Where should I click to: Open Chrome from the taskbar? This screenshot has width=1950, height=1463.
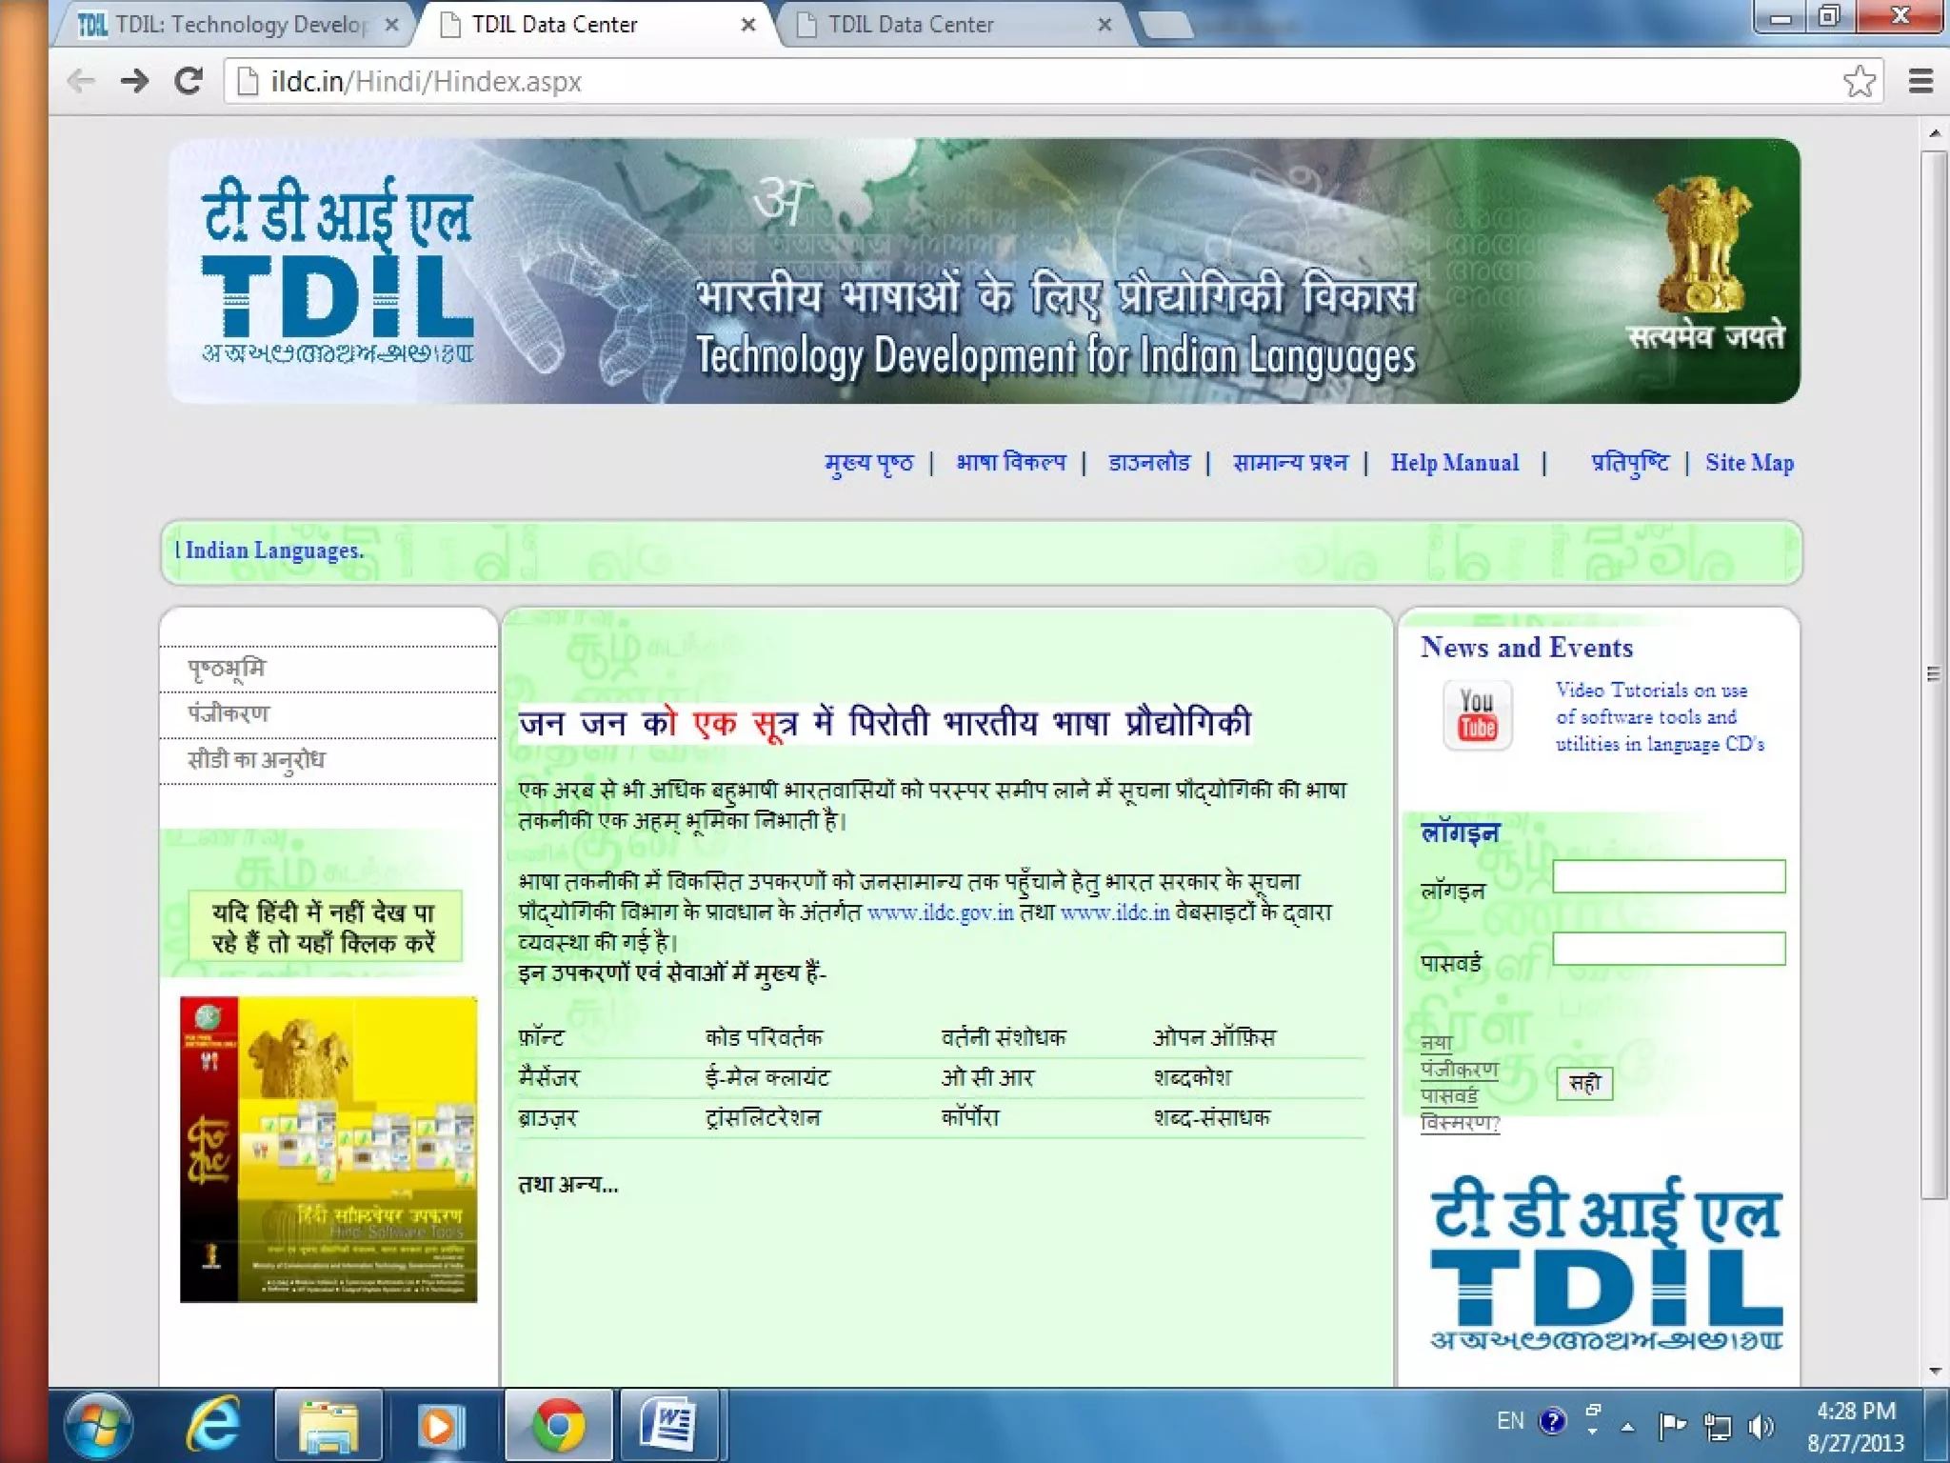point(559,1426)
